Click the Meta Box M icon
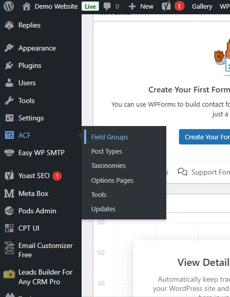 point(9,193)
